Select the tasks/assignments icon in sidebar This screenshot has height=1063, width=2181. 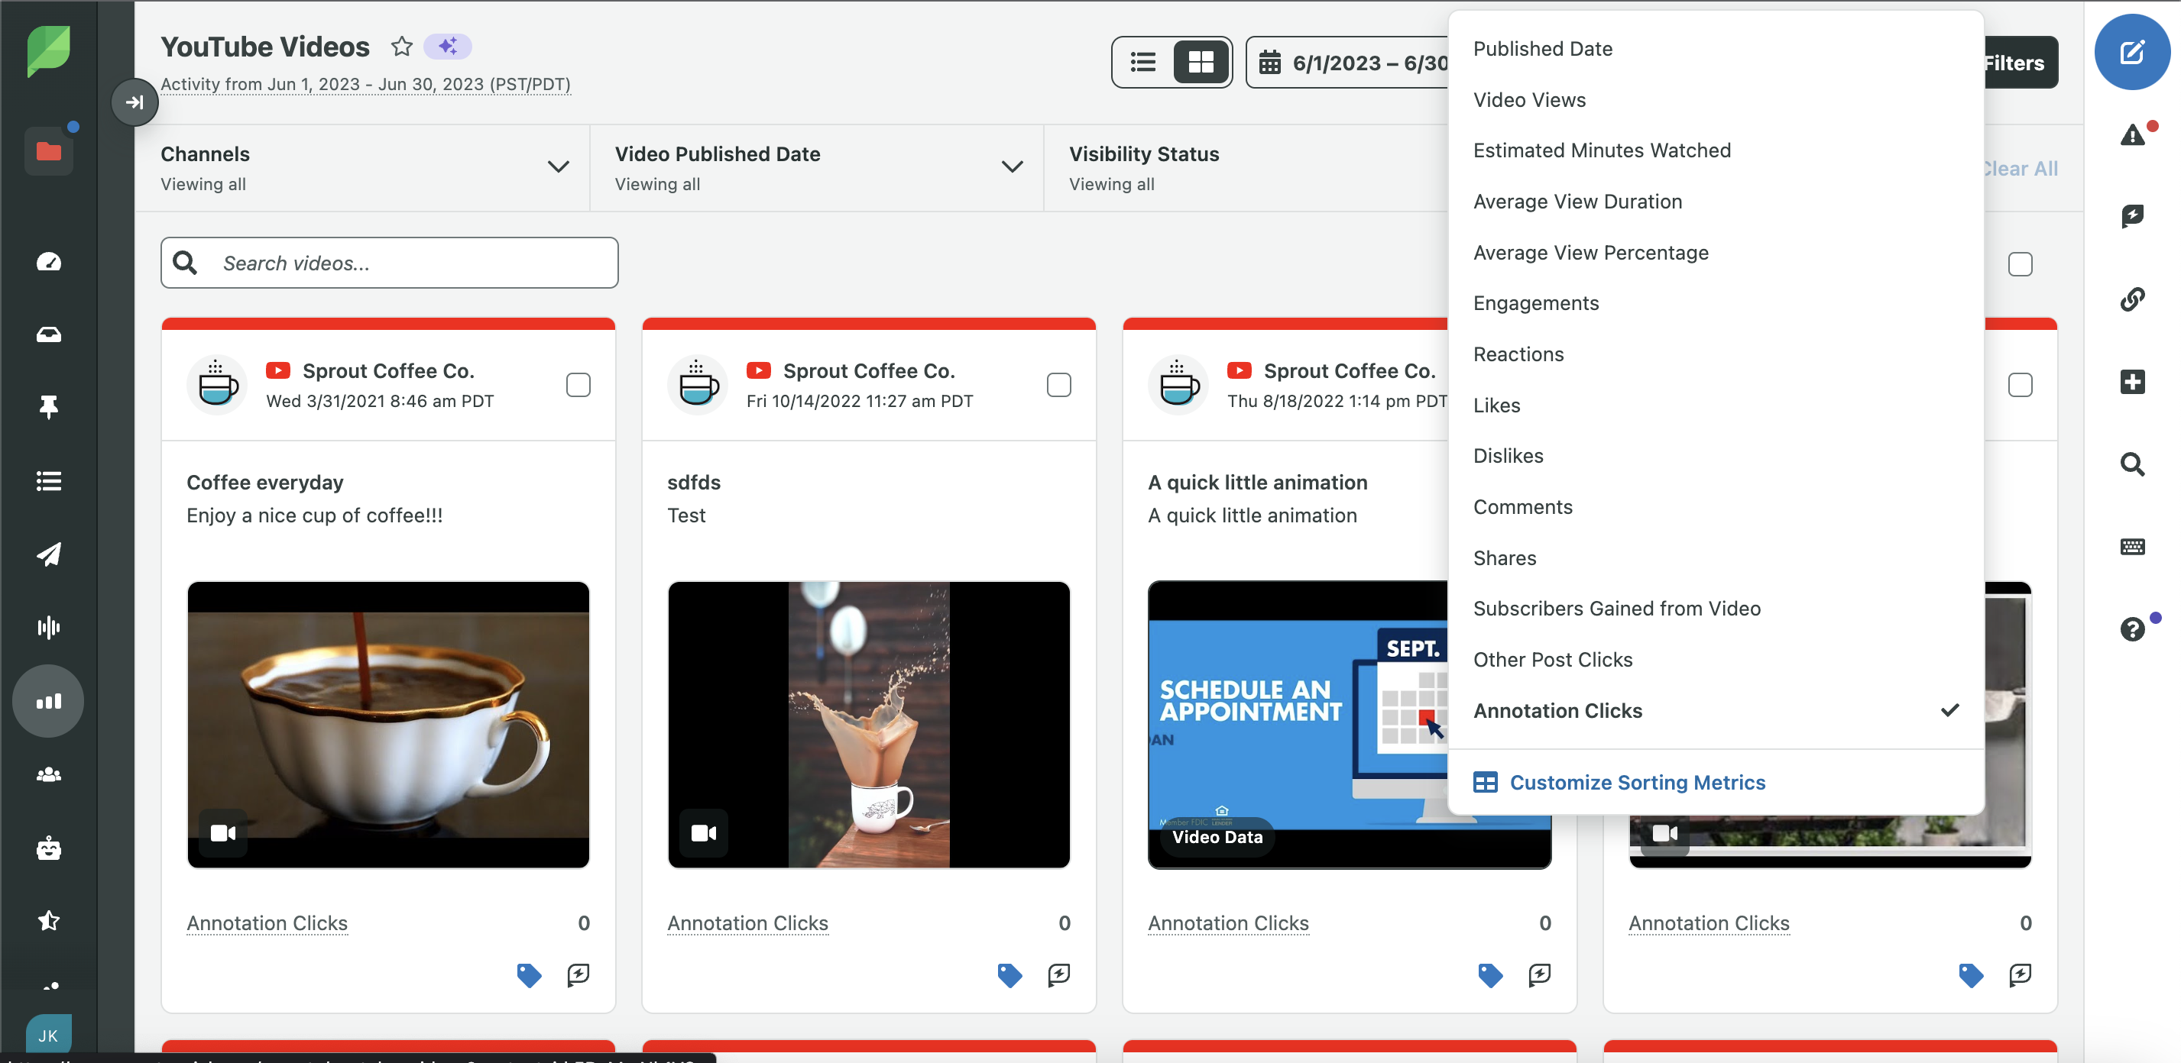49,480
